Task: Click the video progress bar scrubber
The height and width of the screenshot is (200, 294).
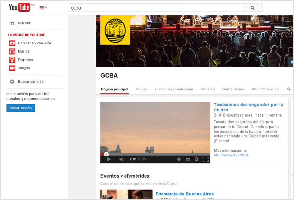Action: coord(106,154)
